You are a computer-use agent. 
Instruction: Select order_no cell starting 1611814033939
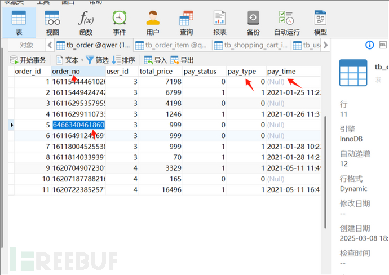pos(78,157)
